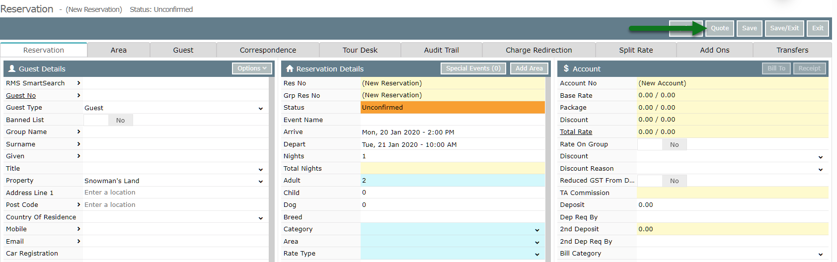837x262 pixels.
Task: Click the Bill To button
Action: (x=776, y=68)
